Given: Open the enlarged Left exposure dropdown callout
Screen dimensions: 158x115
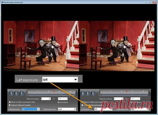Looking at the screenshot, I should (x=76, y=79).
